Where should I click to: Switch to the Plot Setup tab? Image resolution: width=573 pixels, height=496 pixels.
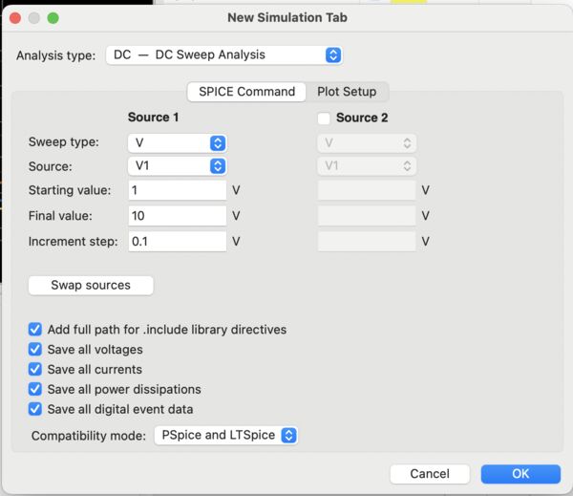(347, 92)
